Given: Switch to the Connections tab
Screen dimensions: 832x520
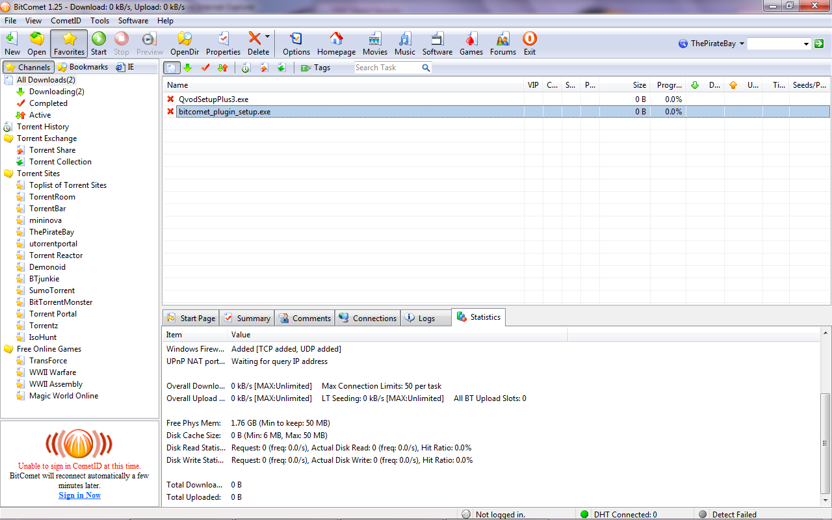Looking at the screenshot, I should [368, 318].
